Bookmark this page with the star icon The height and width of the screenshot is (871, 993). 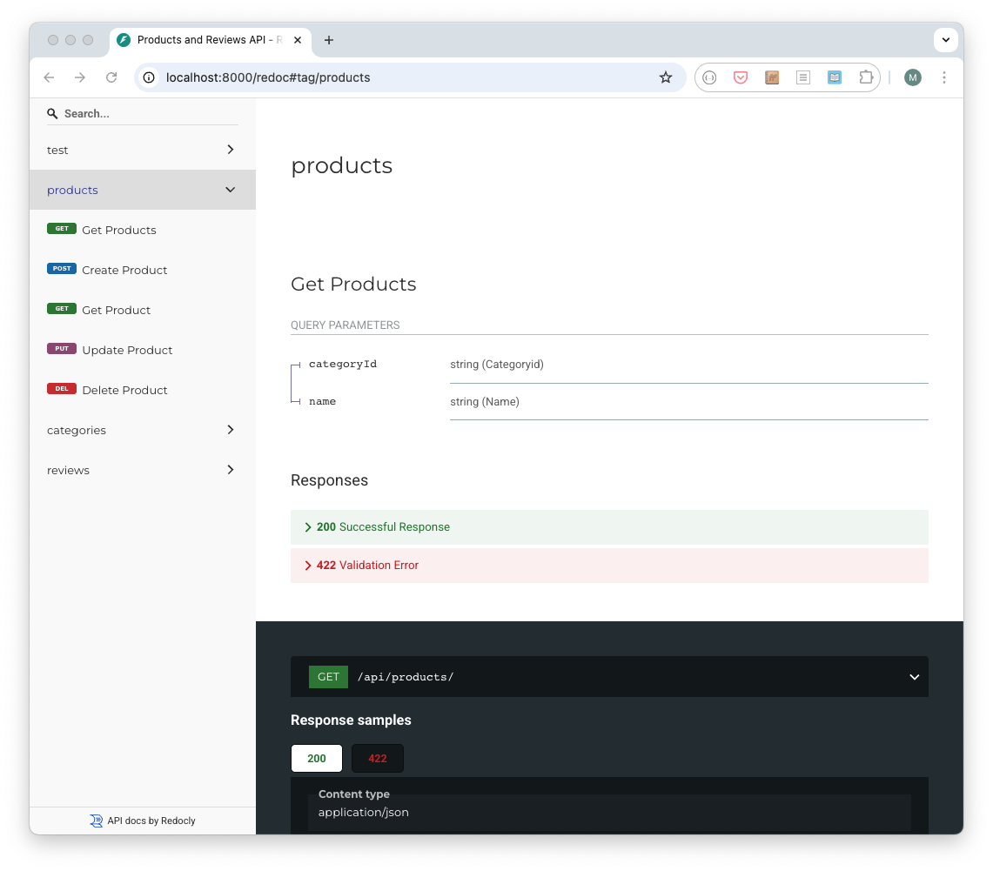[x=666, y=77]
